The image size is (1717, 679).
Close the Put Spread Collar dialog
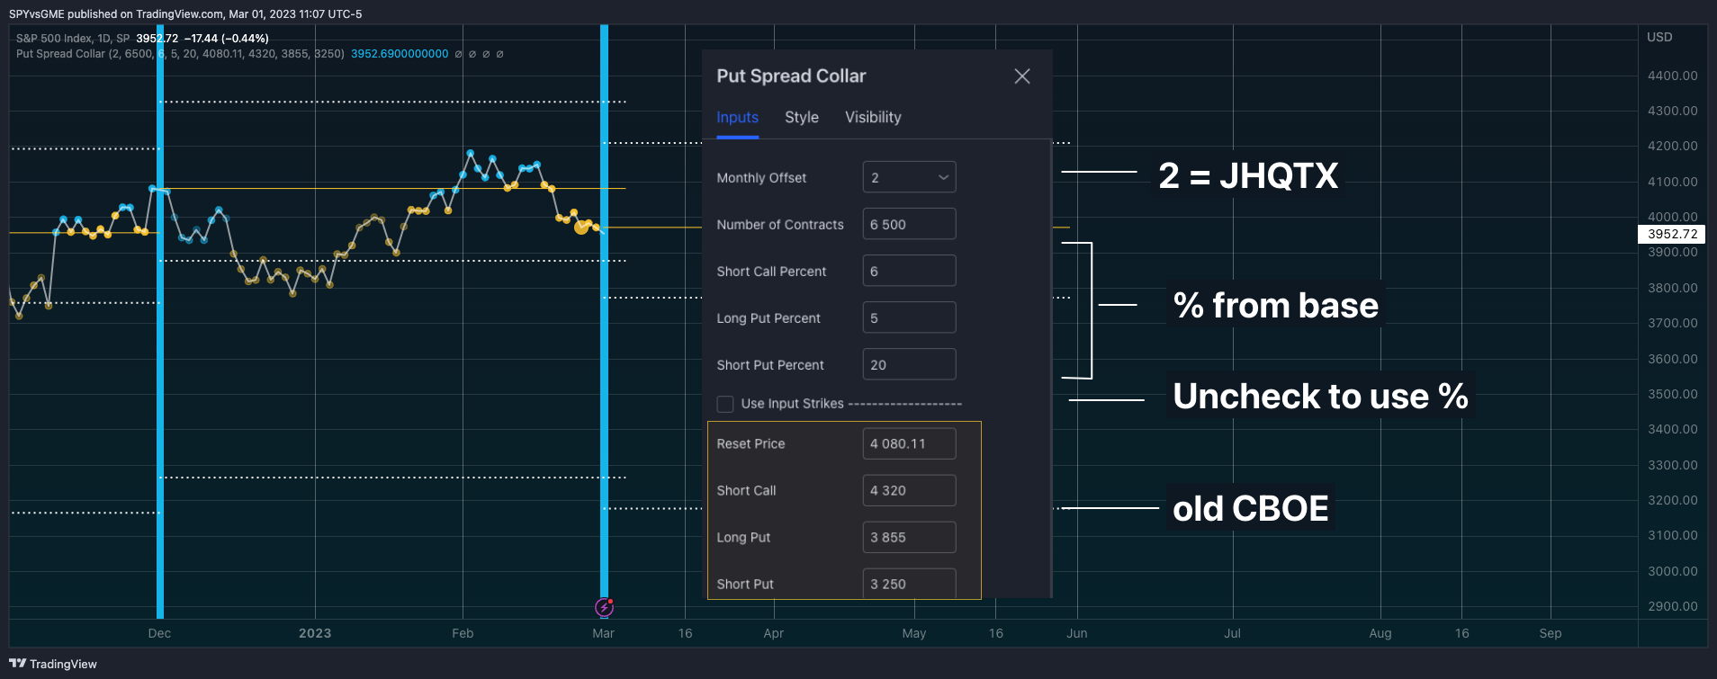click(1021, 76)
